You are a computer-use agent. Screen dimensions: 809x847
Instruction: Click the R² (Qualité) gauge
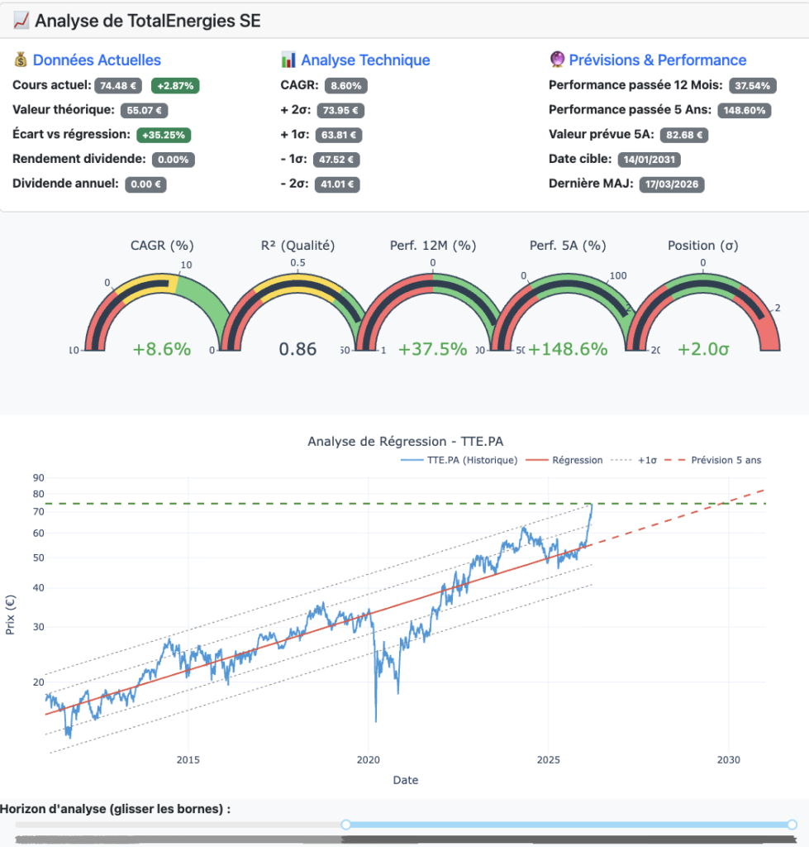297,314
